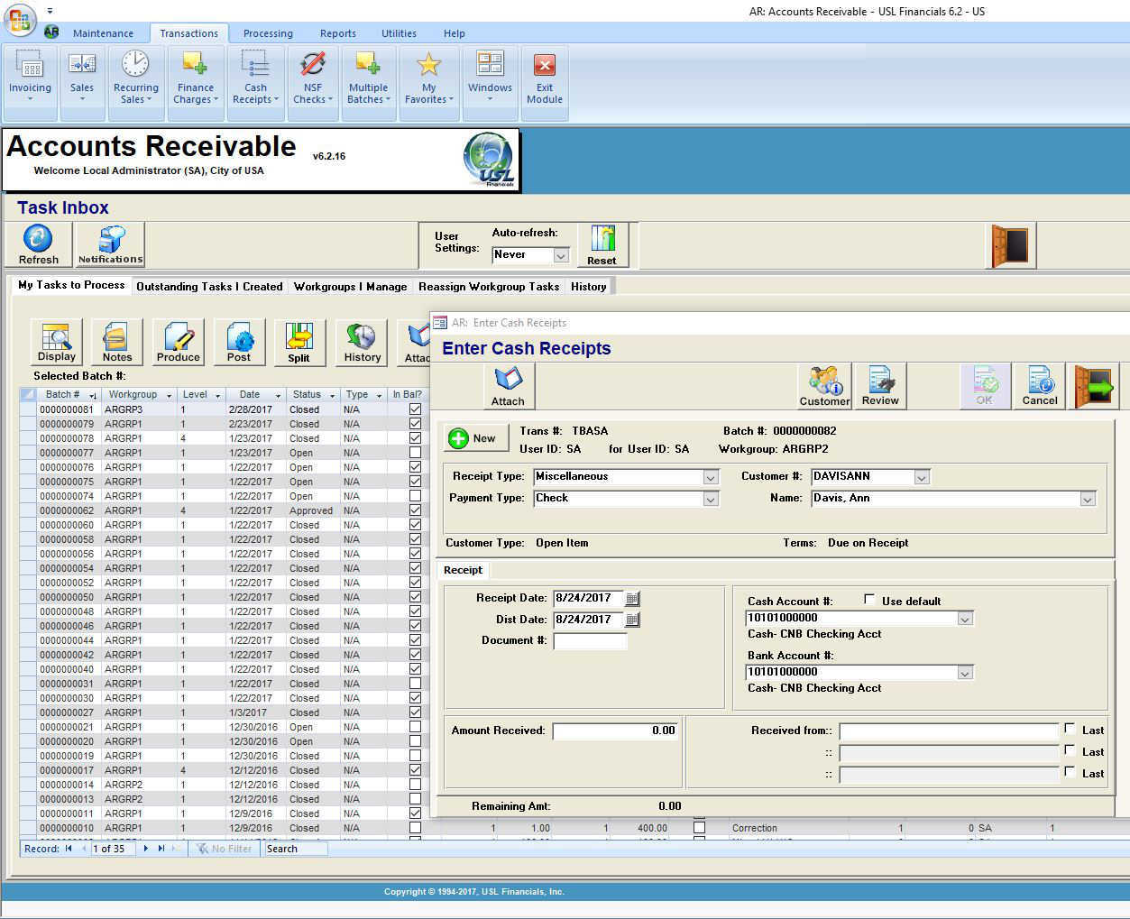Switch to Outstanding Tasks I Created tab
Image resolution: width=1130 pixels, height=919 pixels.
pos(209,286)
